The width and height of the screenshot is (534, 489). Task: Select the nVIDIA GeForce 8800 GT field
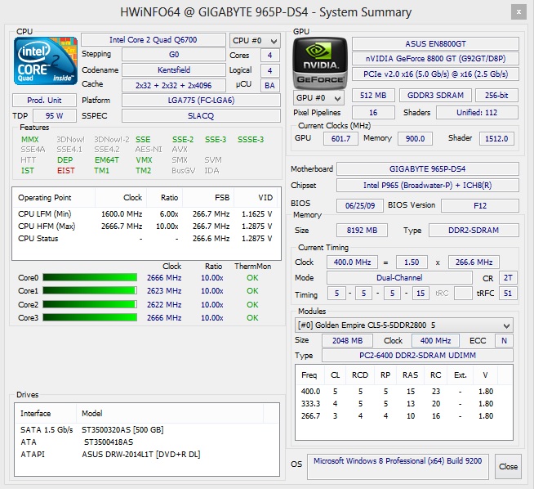(435, 58)
